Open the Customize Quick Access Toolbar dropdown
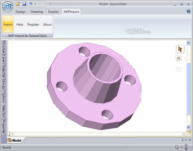 pos(50,4)
